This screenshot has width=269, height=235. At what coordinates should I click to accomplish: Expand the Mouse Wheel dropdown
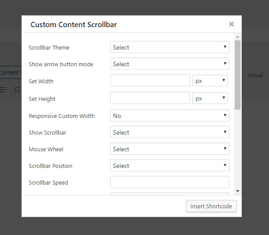click(169, 149)
